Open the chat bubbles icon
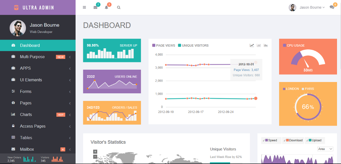Image resolution: width=341 pixels, height=164 pixels. (x=332, y=7)
